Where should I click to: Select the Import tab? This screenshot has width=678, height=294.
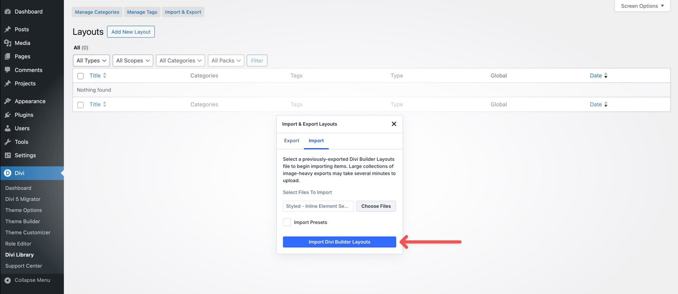[x=316, y=141]
